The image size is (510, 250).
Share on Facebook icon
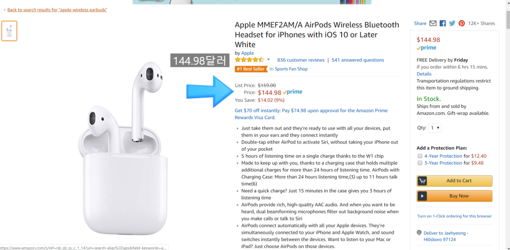pyautogui.click(x=442, y=23)
